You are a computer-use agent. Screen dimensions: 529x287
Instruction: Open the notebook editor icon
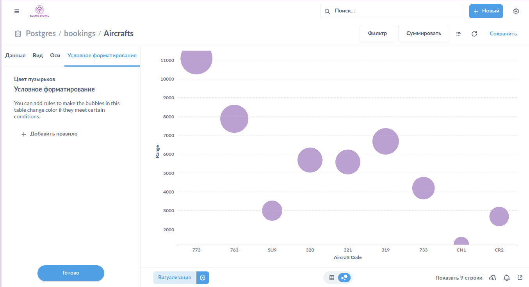459,34
